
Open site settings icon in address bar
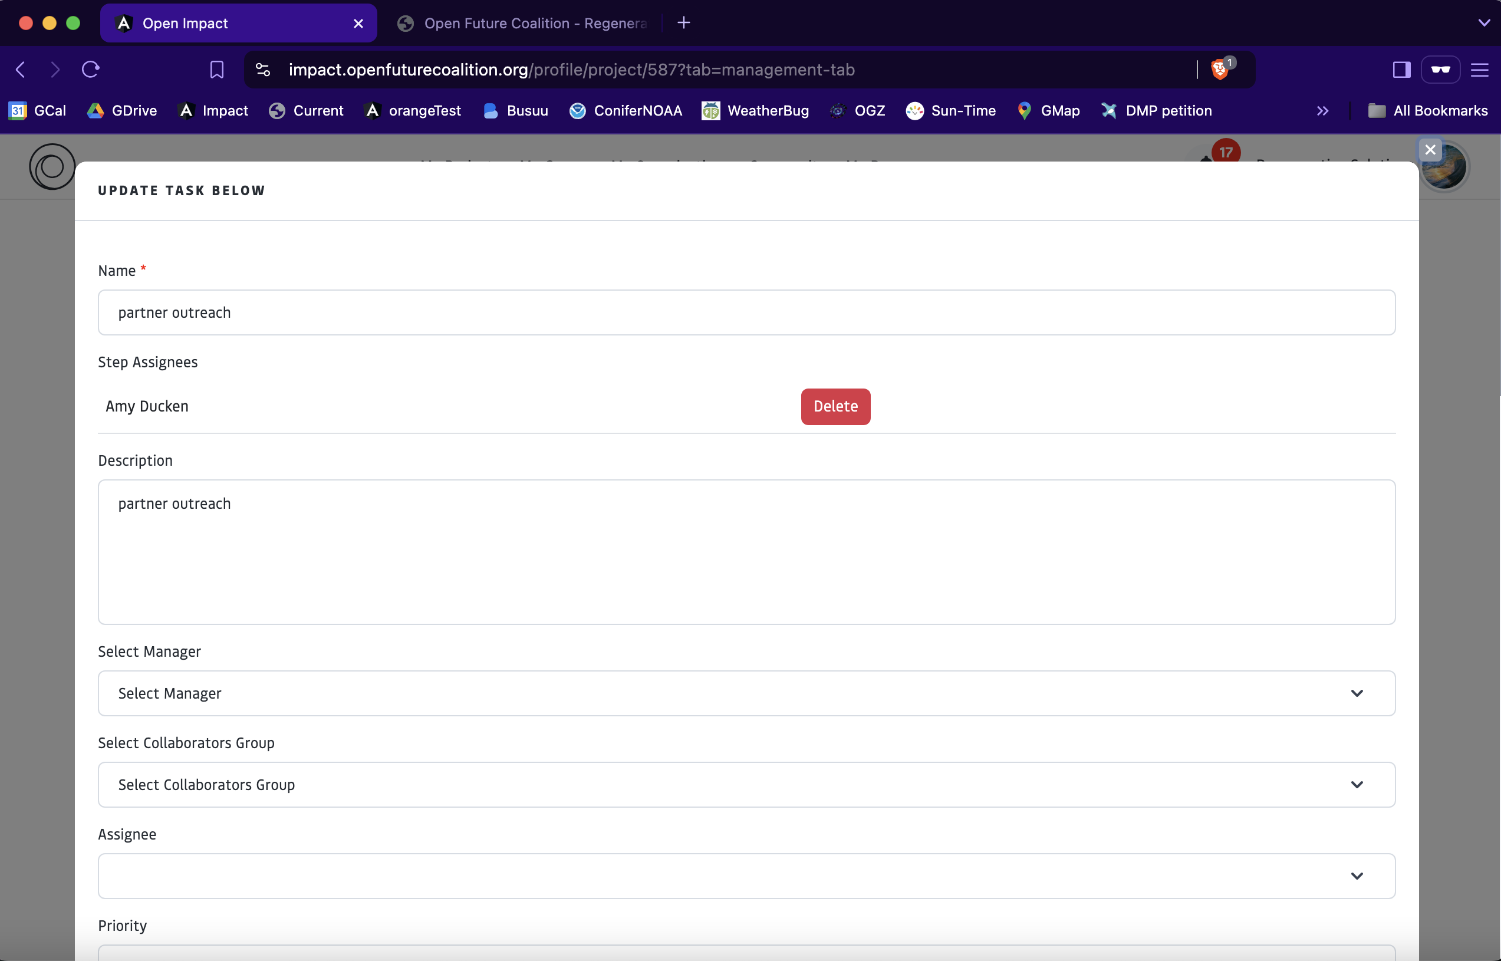click(x=264, y=69)
